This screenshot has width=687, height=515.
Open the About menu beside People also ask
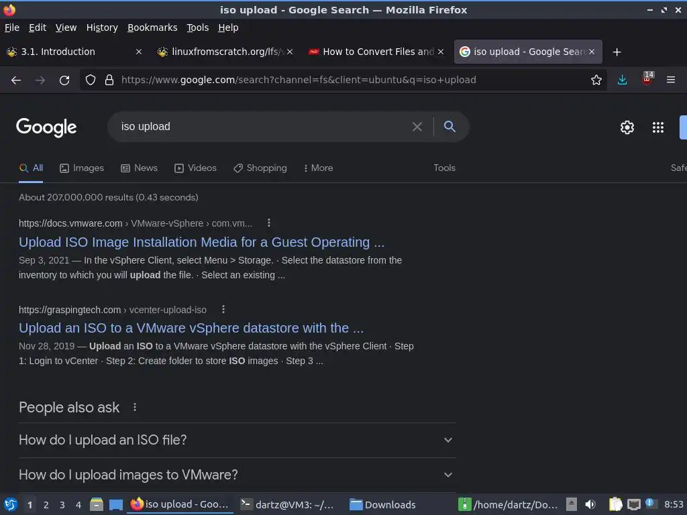coord(135,407)
